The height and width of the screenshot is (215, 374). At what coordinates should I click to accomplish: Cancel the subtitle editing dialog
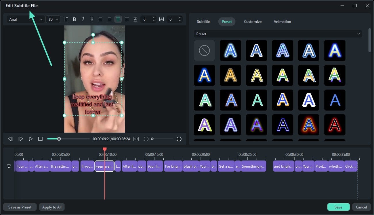361,207
